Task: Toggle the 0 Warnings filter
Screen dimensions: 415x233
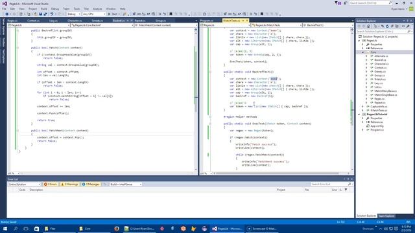Action: pyautogui.click(x=69, y=184)
